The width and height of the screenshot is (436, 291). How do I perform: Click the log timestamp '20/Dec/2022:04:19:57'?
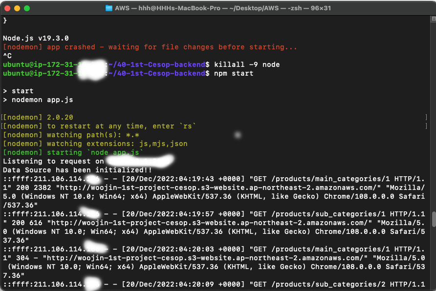pyautogui.click(x=170, y=214)
